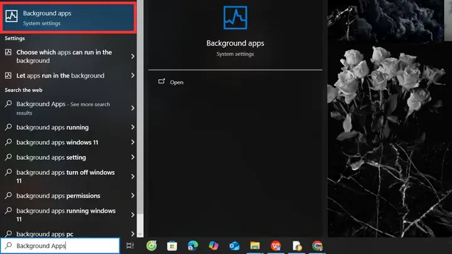
Task: Click Open in the preview pane
Action: coord(176,82)
